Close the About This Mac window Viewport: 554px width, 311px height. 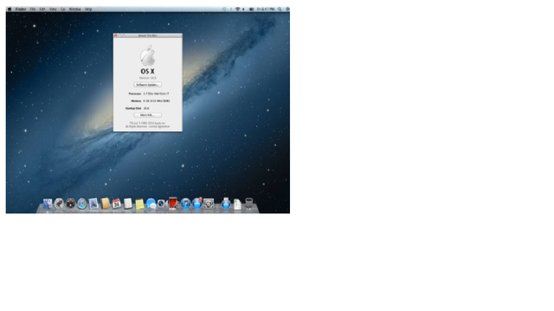(115, 35)
